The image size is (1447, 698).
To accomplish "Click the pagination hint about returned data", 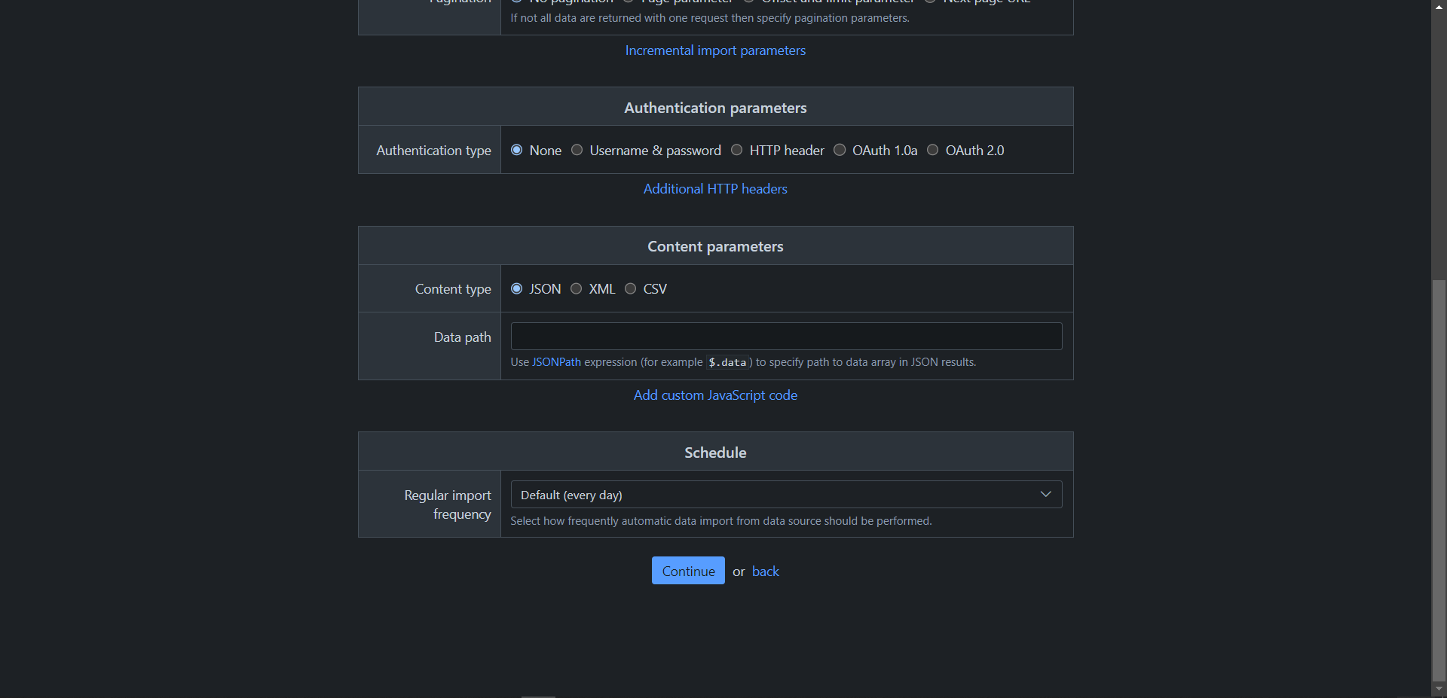I will point(710,18).
